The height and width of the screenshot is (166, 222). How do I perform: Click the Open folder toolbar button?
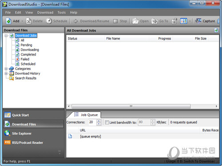(140, 21)
